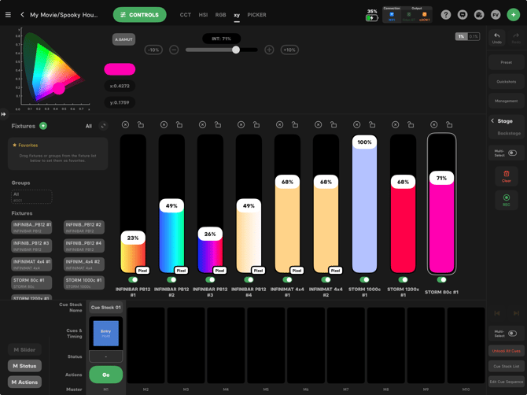The width and height of the screenshot is (527, 395).
Task: Click M Status button
Action: 24,366
